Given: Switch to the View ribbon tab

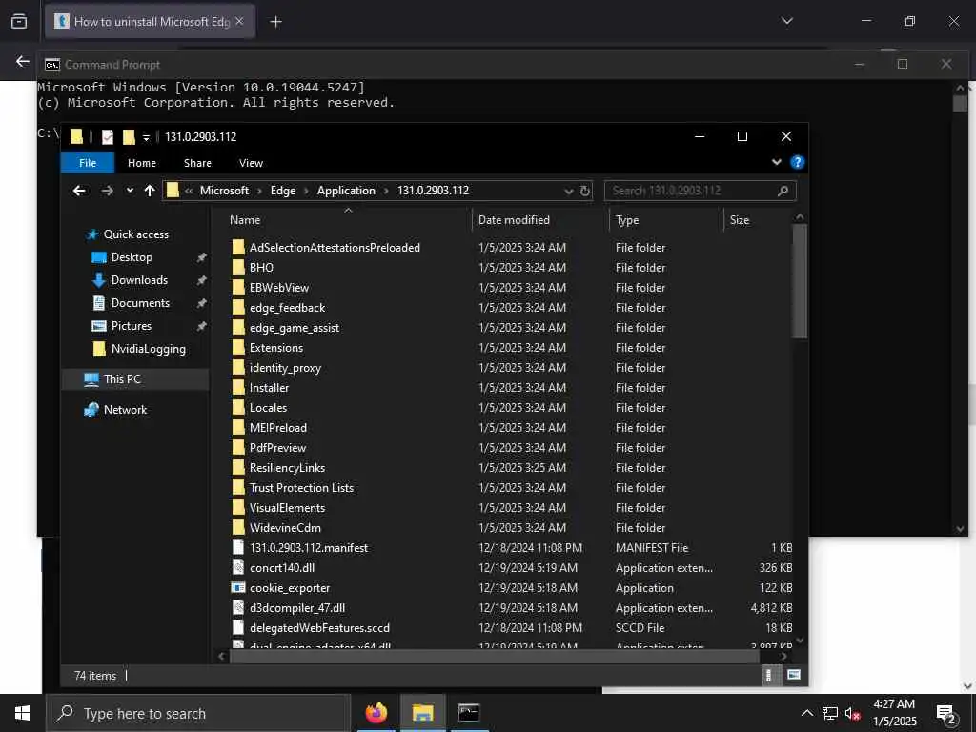Looking at the screenshot, I should [251, 162].
